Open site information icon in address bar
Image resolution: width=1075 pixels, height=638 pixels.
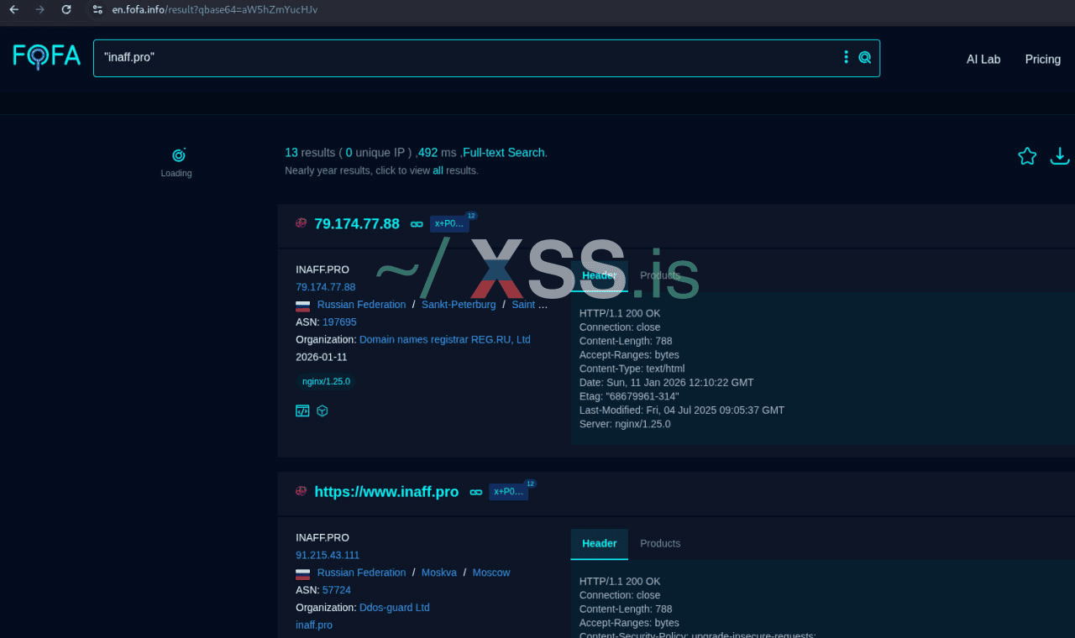click(x=97, y=9)
